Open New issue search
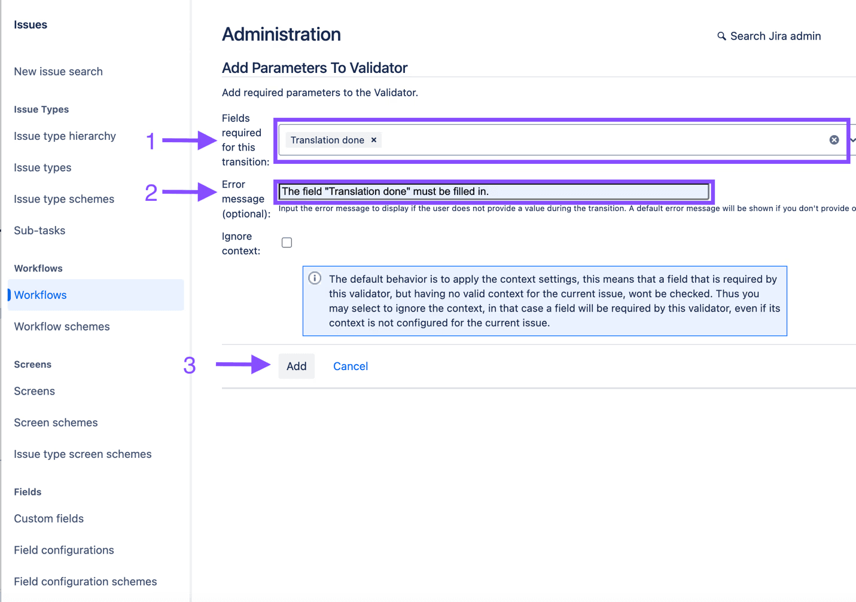This screenshot has height=602, width=856. click(58, 71)
